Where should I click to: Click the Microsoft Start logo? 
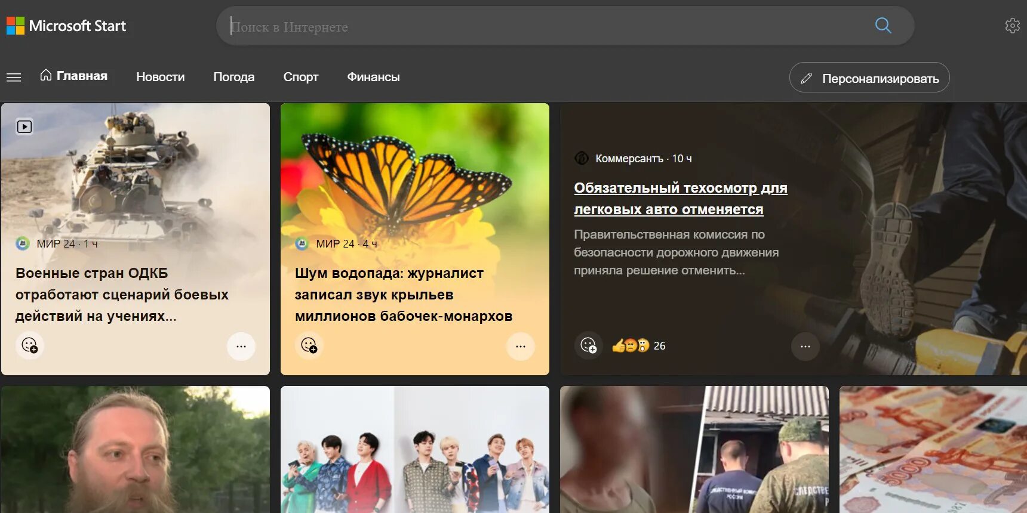pyautogui.click(x=66, y=26)
